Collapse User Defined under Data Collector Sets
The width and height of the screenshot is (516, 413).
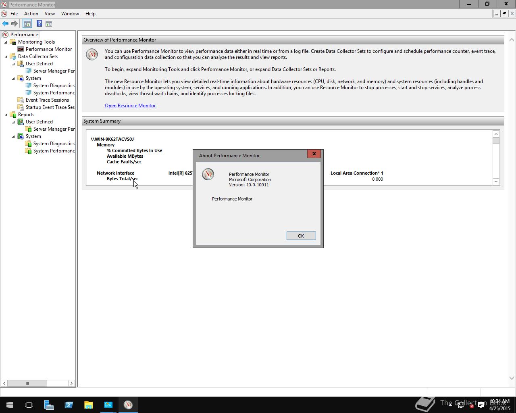coord(13,64)
